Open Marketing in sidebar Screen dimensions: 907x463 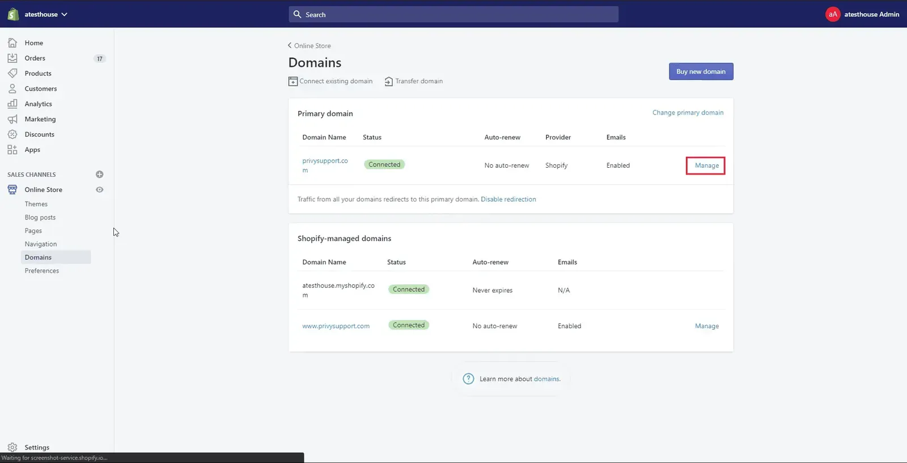40,120
